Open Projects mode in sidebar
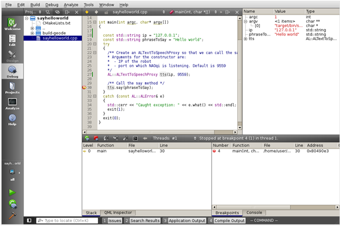The height and width of the screenshot is (230, 340). click(12, 88)
